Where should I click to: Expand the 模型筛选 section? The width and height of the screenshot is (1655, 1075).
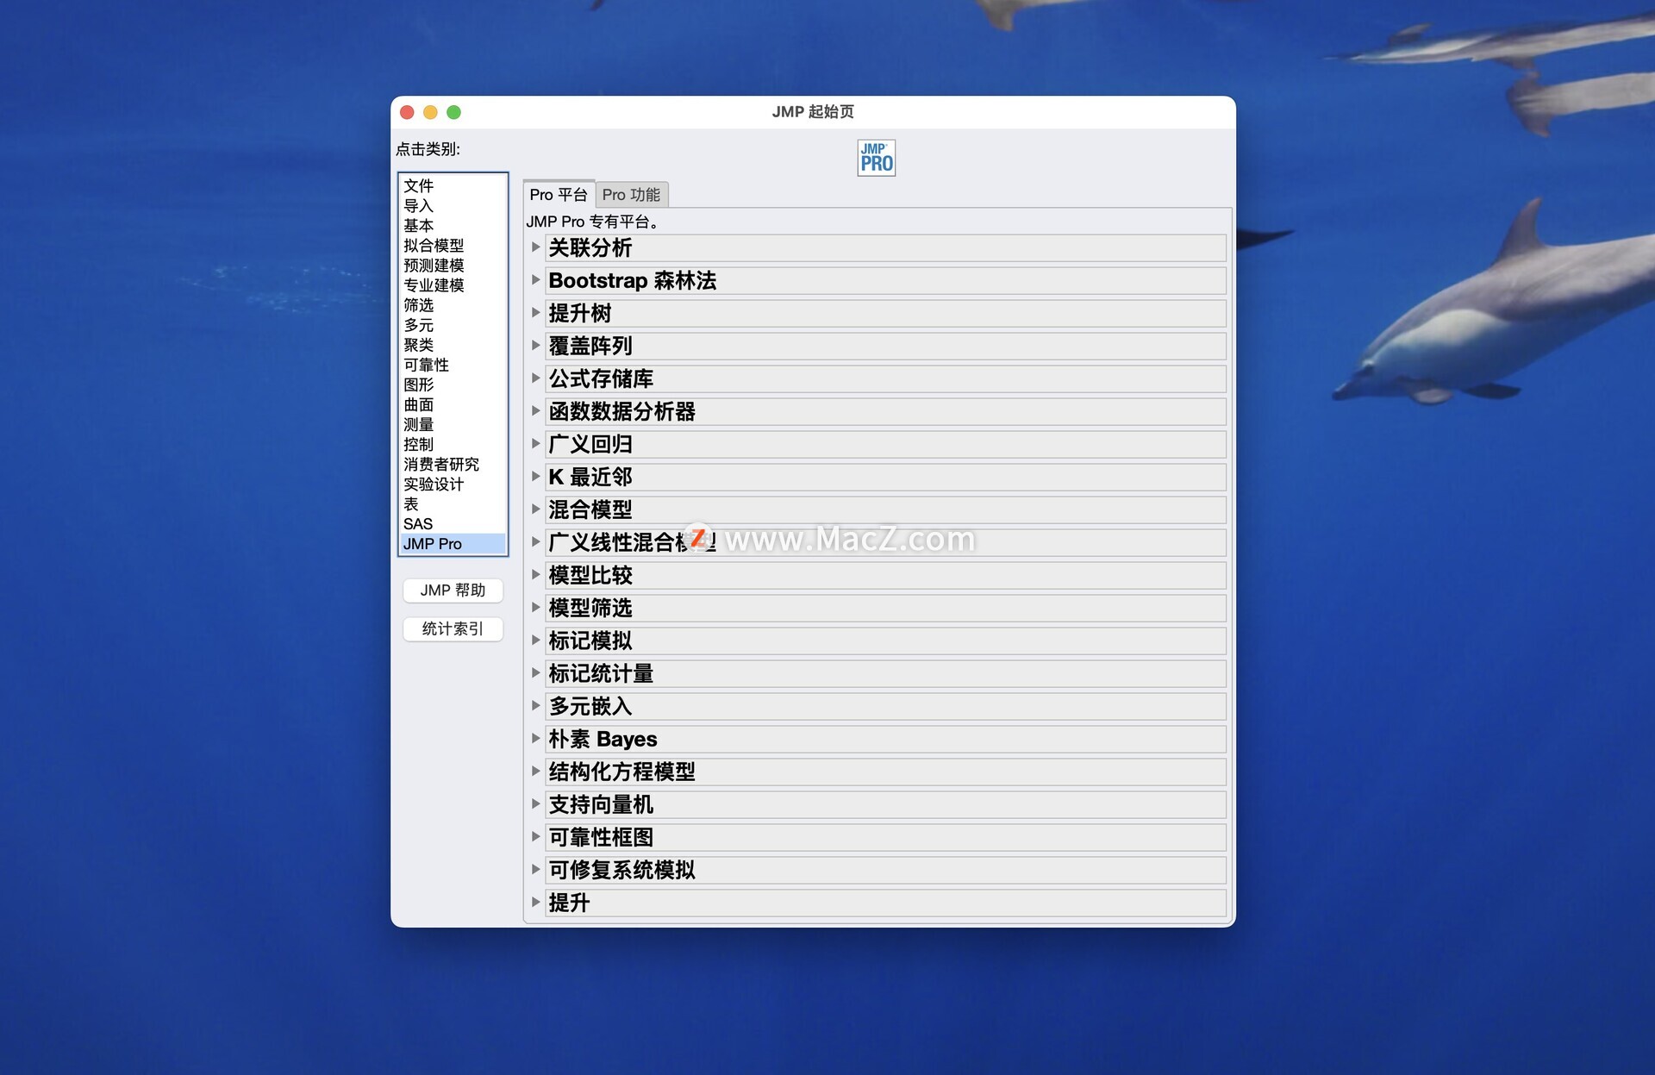click(535, 608)
